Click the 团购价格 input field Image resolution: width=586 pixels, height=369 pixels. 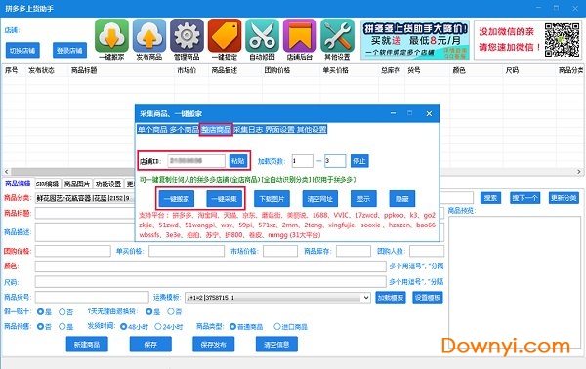coord(73,251)
